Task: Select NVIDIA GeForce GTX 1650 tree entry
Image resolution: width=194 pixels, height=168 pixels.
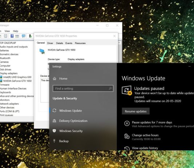Action: click(x=17, y=81)
